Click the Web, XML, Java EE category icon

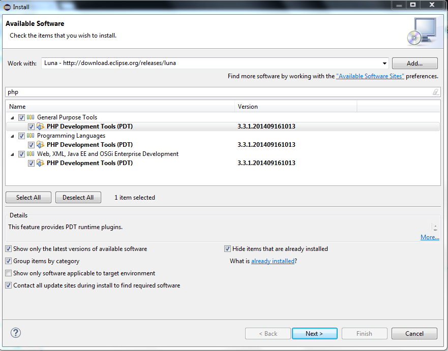point(31,153)
